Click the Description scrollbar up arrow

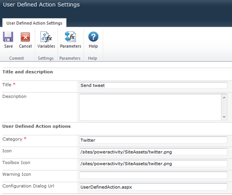tap(224, 97)
